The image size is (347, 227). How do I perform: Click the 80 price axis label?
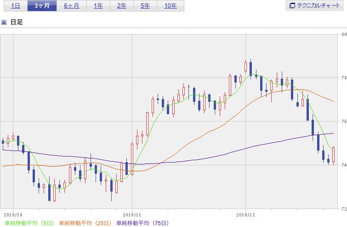click(344, 35)
